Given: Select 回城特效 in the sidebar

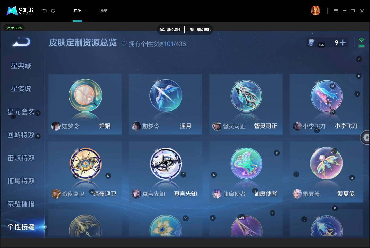Looking at the screenshot, I should (21, 135).
